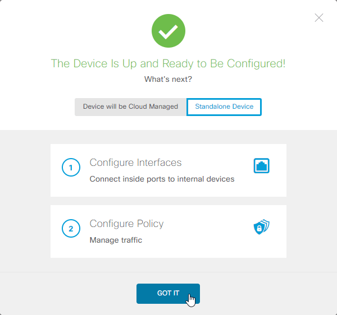Select Device will be Cloud Managed option
Viewport: 337px width, 315px height.
point(130,107)
